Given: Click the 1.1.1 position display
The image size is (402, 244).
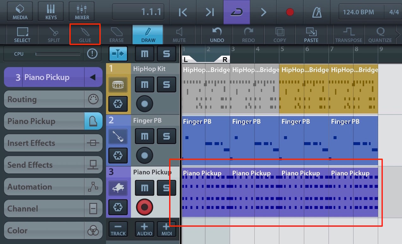Looking at the screenshot, I should tap(139, 12).
